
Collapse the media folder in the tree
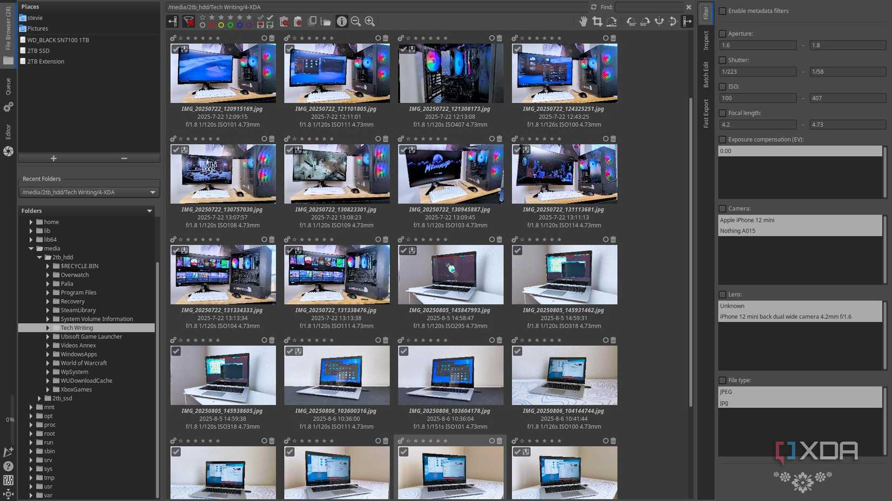(31, 248)
